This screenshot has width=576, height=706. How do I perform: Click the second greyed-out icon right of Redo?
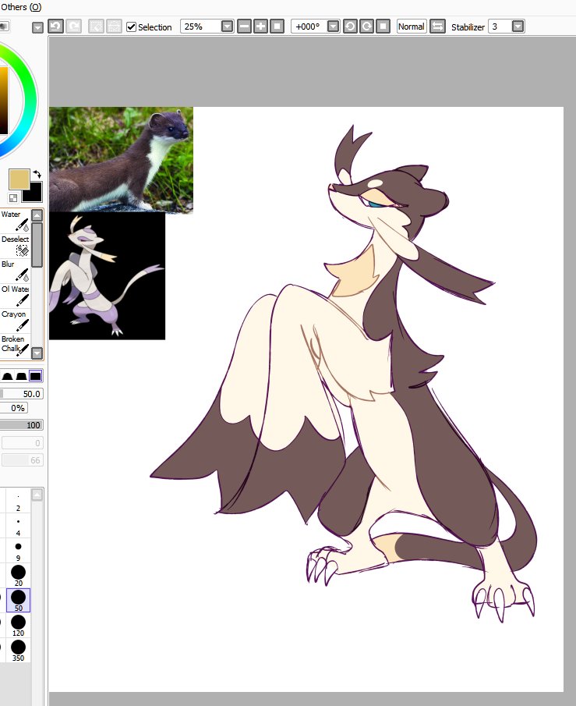click(x=114, y=26)
